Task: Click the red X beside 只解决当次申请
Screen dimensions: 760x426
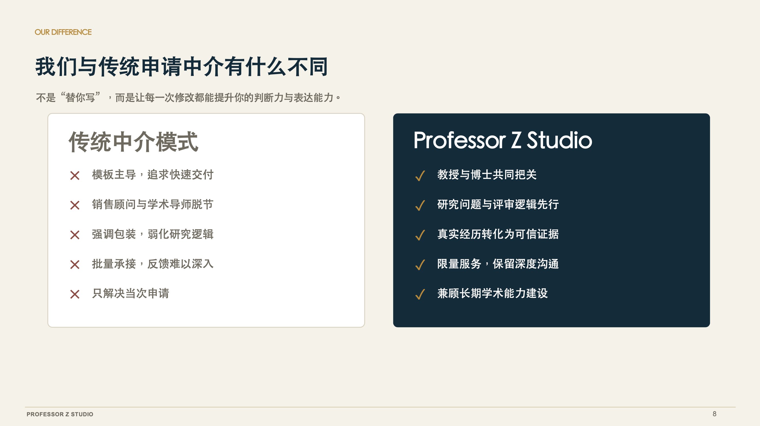Action: click(75, 294)
